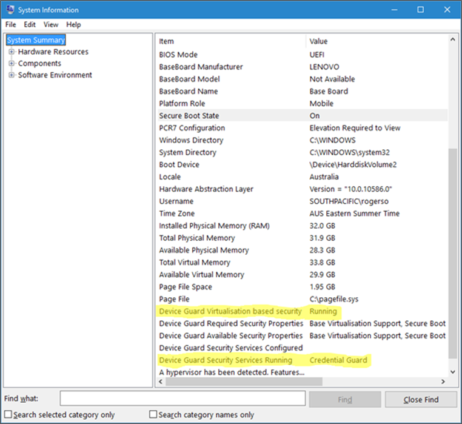Click the Find button
This screenshot has height=424, width=462.
[x=345, y=400]
